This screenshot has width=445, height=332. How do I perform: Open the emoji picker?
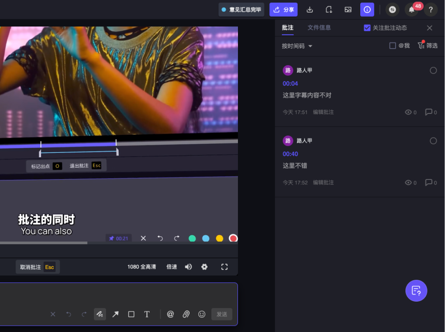[202, 314]
